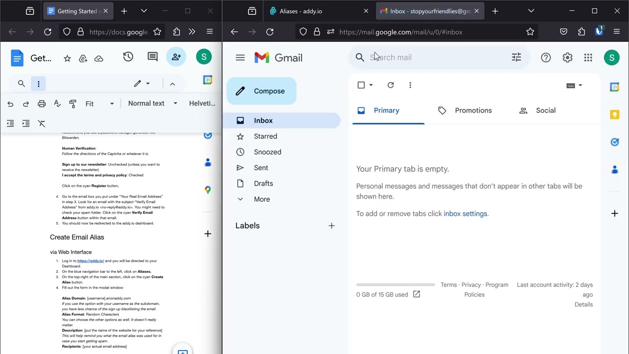Increase indent in Docs toolbar

(26, 123)
